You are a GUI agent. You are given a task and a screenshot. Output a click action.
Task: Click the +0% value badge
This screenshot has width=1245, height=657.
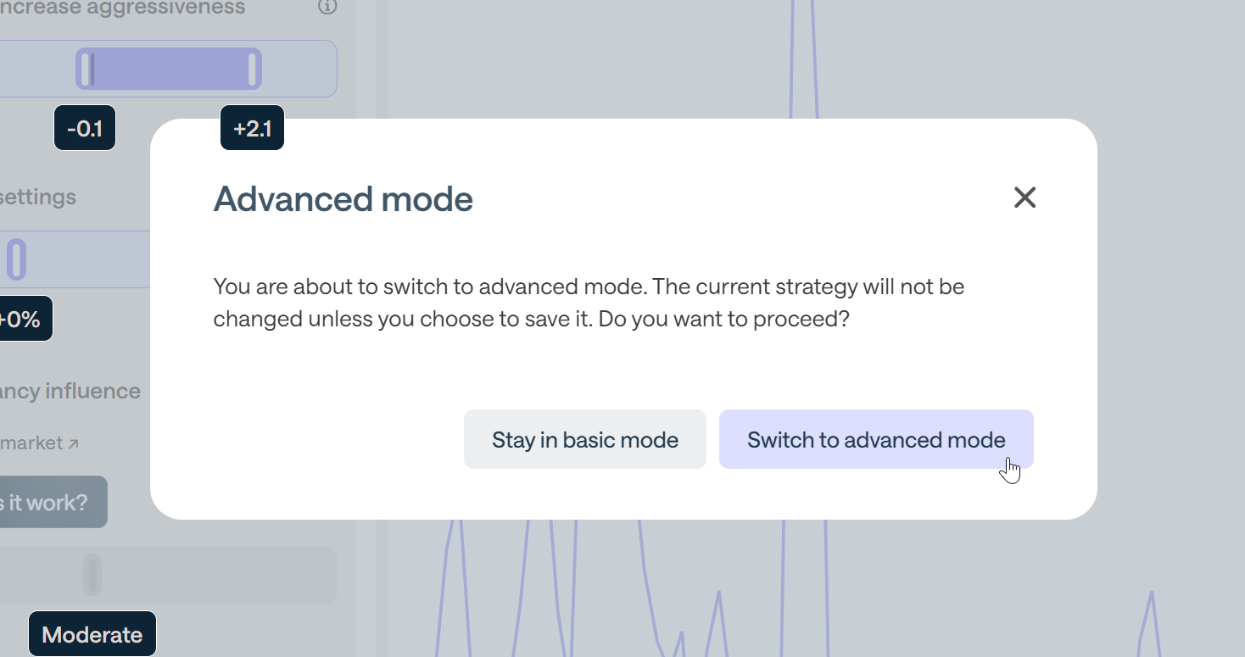pos(22,320)
